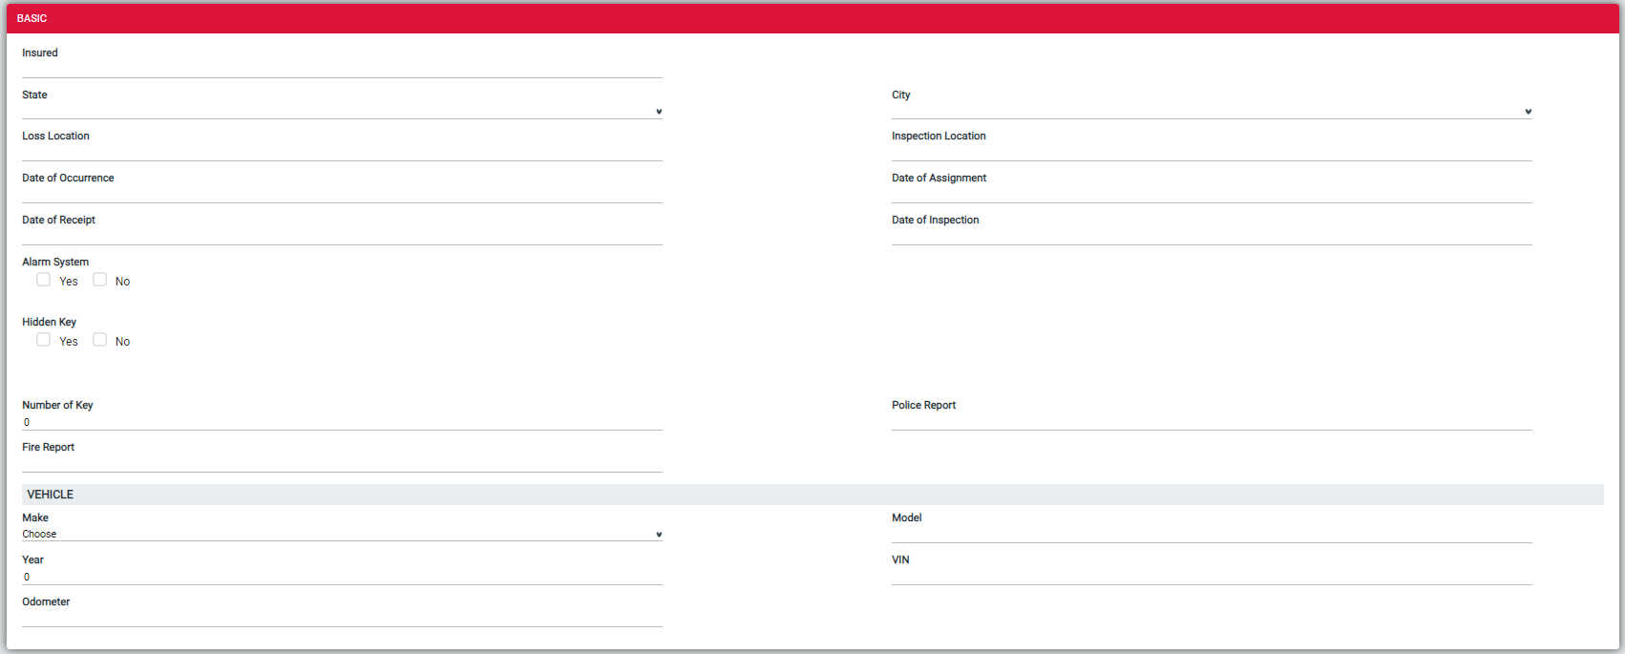
Task: Click the Fire Report field
Action: (342, 463)
